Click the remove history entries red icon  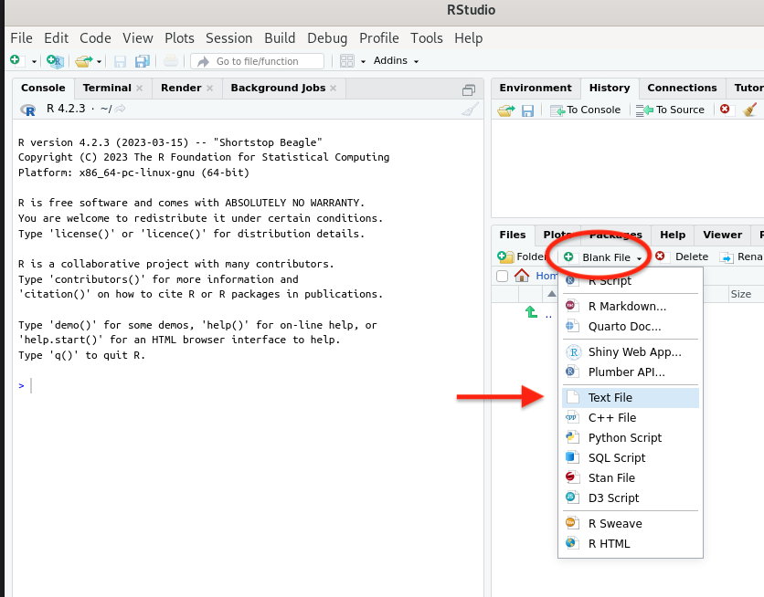click(725, 109)
